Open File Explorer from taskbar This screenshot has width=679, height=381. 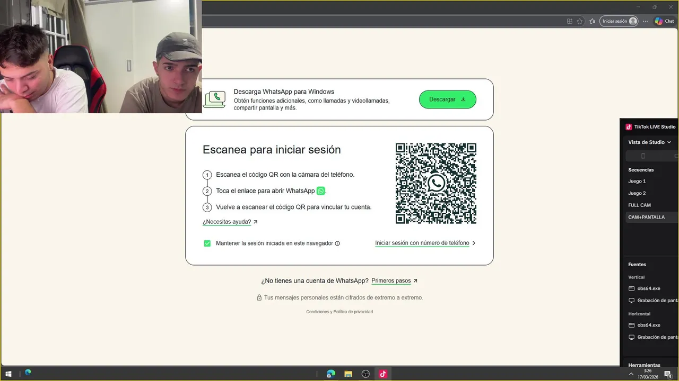pos(348,374)
